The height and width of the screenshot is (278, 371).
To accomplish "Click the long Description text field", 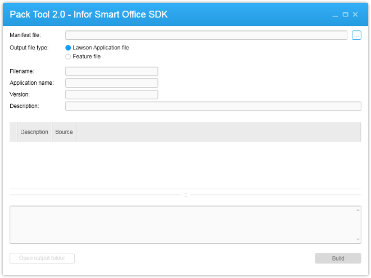I will [213, 106].
